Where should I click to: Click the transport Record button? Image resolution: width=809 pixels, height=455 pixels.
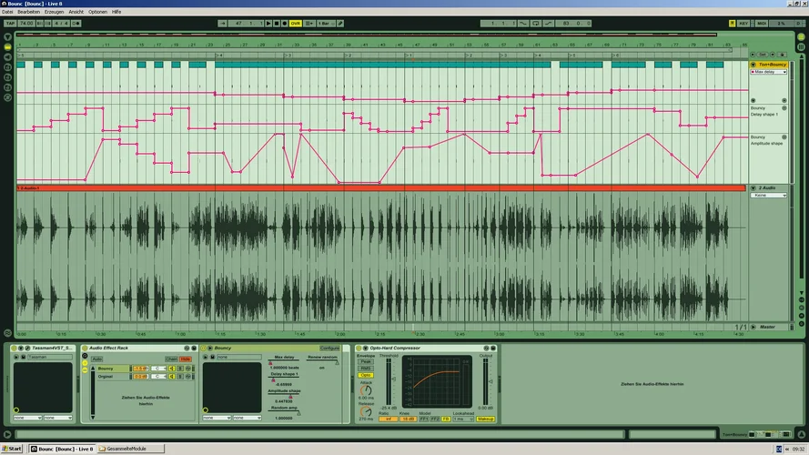point(285,23)
